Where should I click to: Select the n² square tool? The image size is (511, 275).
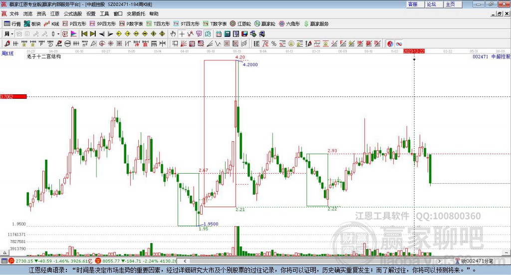[x=85, y=43]
